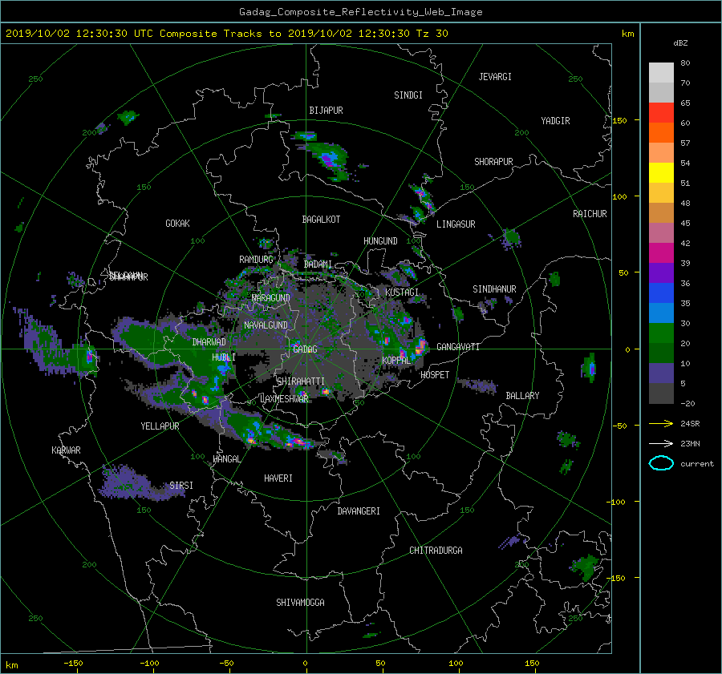Click the SIRSI city label
Viewport: 722px width, 674px height.
pyautogui.click(x=181, y=486)
